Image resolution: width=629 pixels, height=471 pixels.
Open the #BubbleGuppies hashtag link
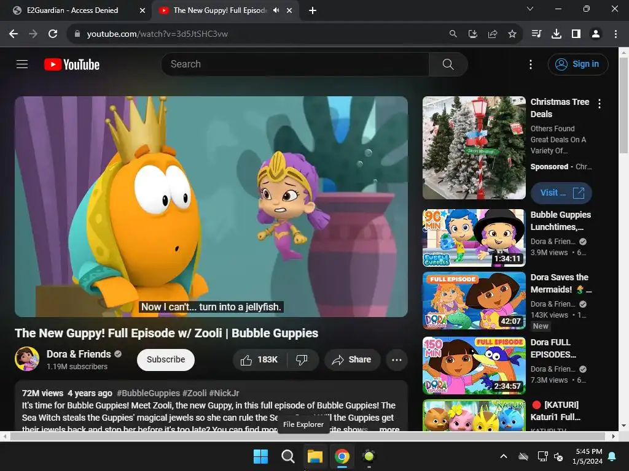148,393
